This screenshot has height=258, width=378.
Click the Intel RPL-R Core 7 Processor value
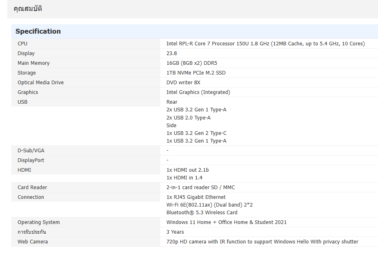coord(265,44)
